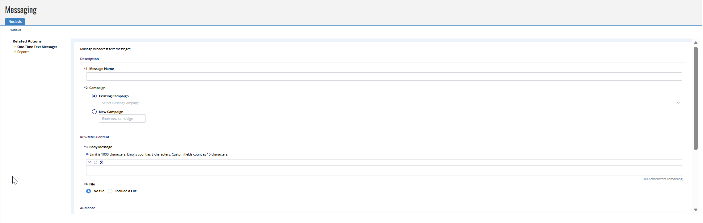Image resolution: width=703 pixels, height=223 pixels.
Task: Choose the No file option
Action: click(x=89, y=191)
